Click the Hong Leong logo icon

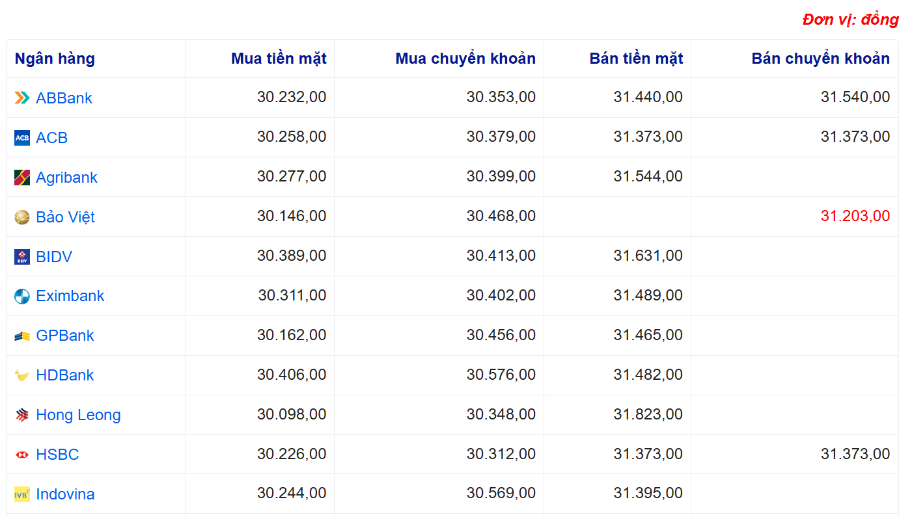[x=22, y=415]
